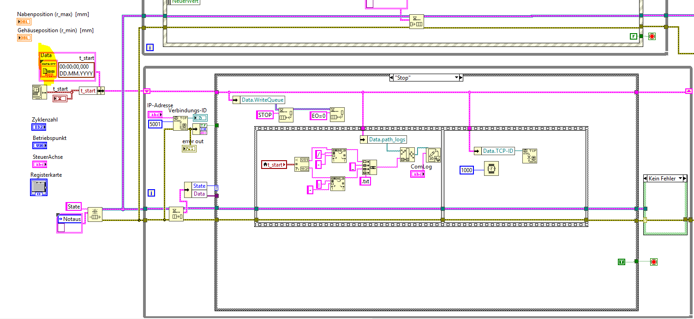
Task: Select the TCP Close Connection node
Action: [529, 156]
